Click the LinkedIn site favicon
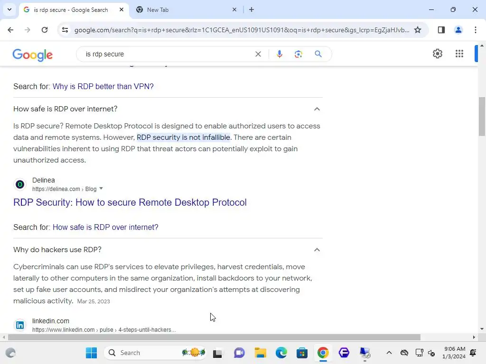The height and width of the screenshot is (364, 486). pos(20,325)
